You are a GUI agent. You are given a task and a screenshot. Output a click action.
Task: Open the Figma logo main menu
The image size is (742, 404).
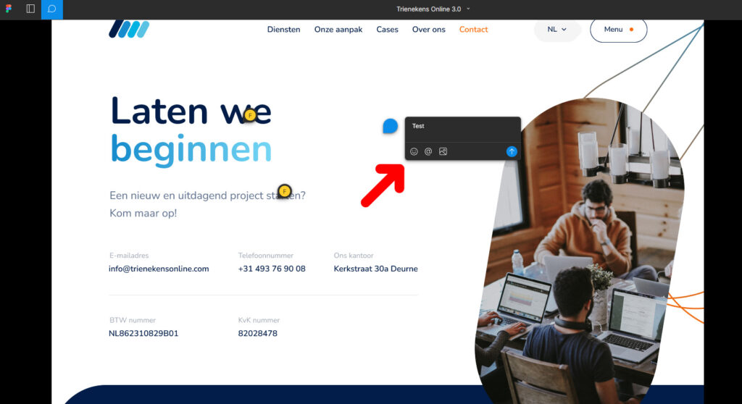tap(9, 9)
